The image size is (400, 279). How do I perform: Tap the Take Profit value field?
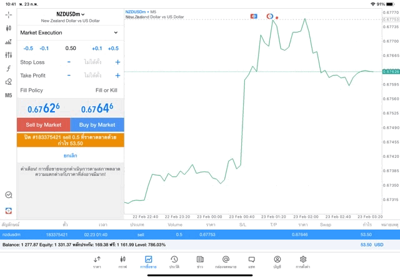click(x=92, y=76)
